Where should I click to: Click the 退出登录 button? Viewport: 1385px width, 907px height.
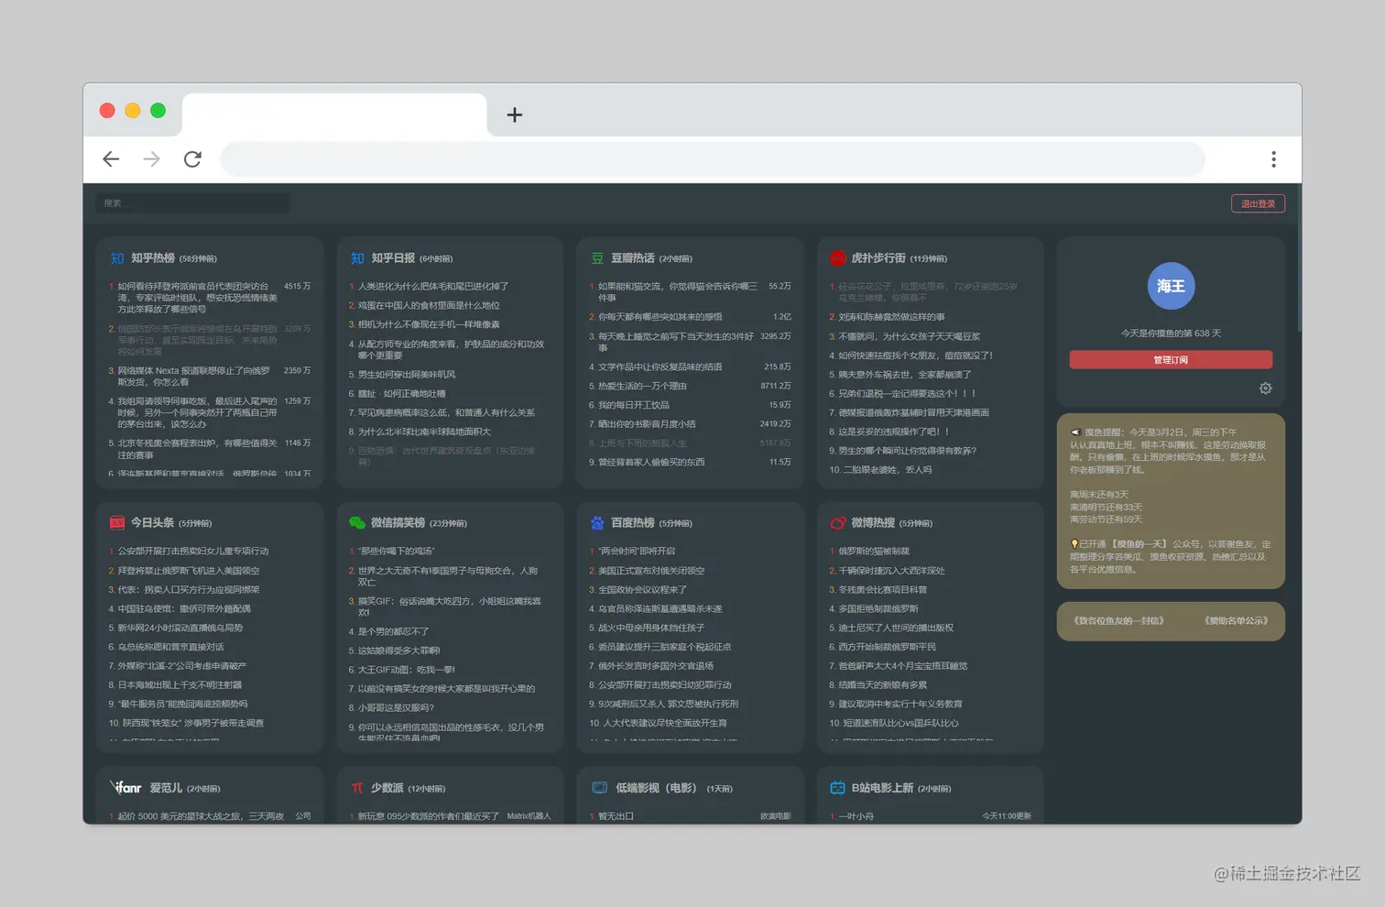[1258, 203]
